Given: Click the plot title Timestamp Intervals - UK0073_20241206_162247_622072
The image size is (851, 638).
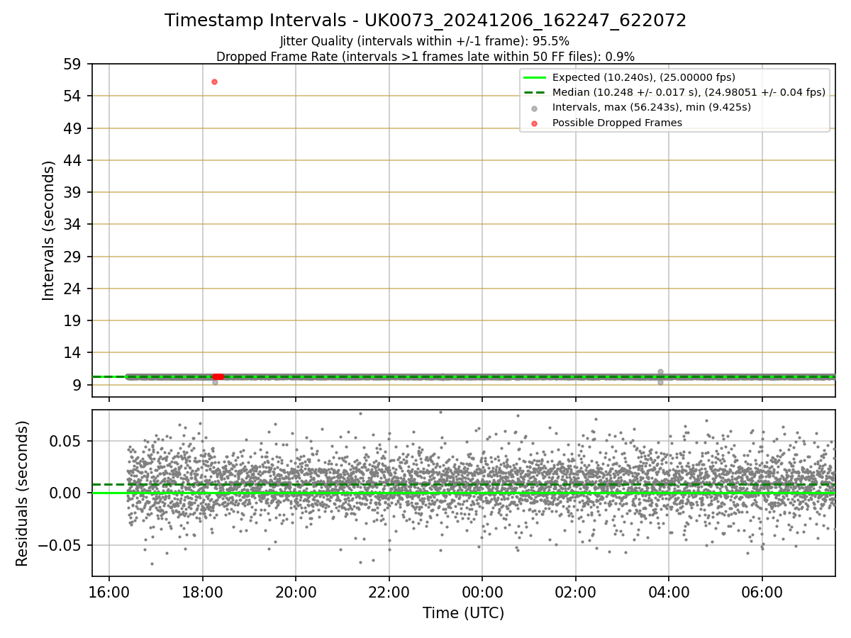Looking at the screenshot, I should point(425,21).
